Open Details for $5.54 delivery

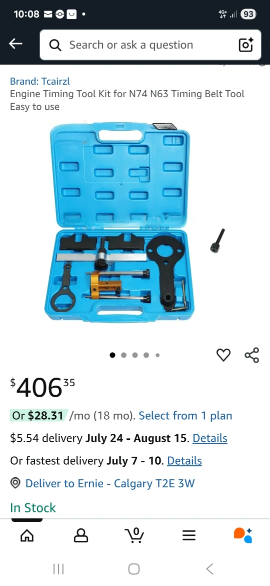pyautogui.click(x=210, y=438)
